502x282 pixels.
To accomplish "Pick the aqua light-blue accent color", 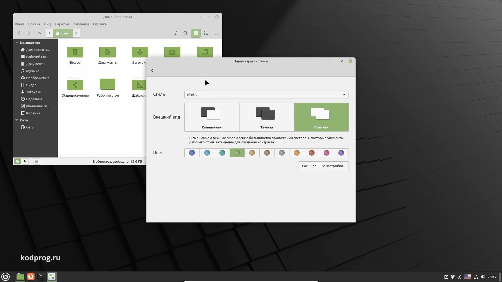I will pyautogui.click(x=207, y=153).
